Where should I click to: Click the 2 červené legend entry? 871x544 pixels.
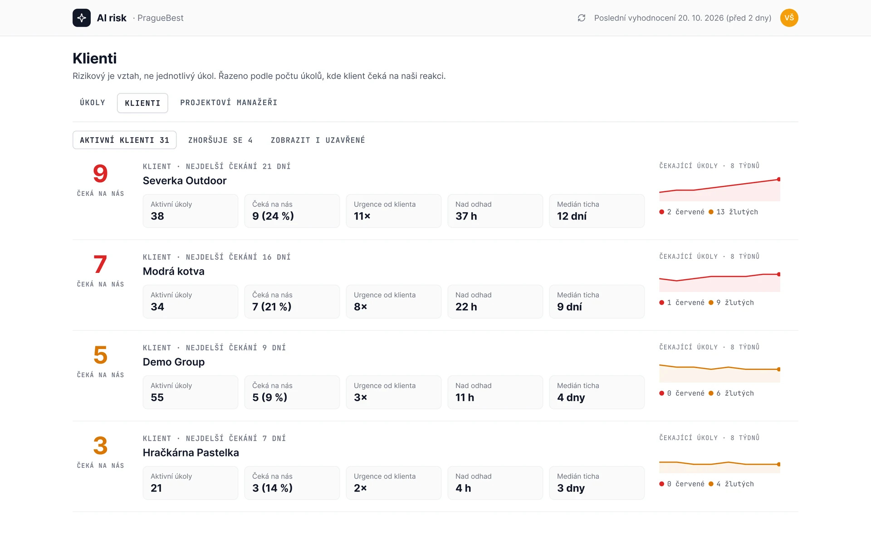point(682,212)
